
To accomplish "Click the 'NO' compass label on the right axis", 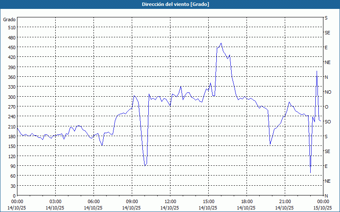I will (x=328, y=92).
